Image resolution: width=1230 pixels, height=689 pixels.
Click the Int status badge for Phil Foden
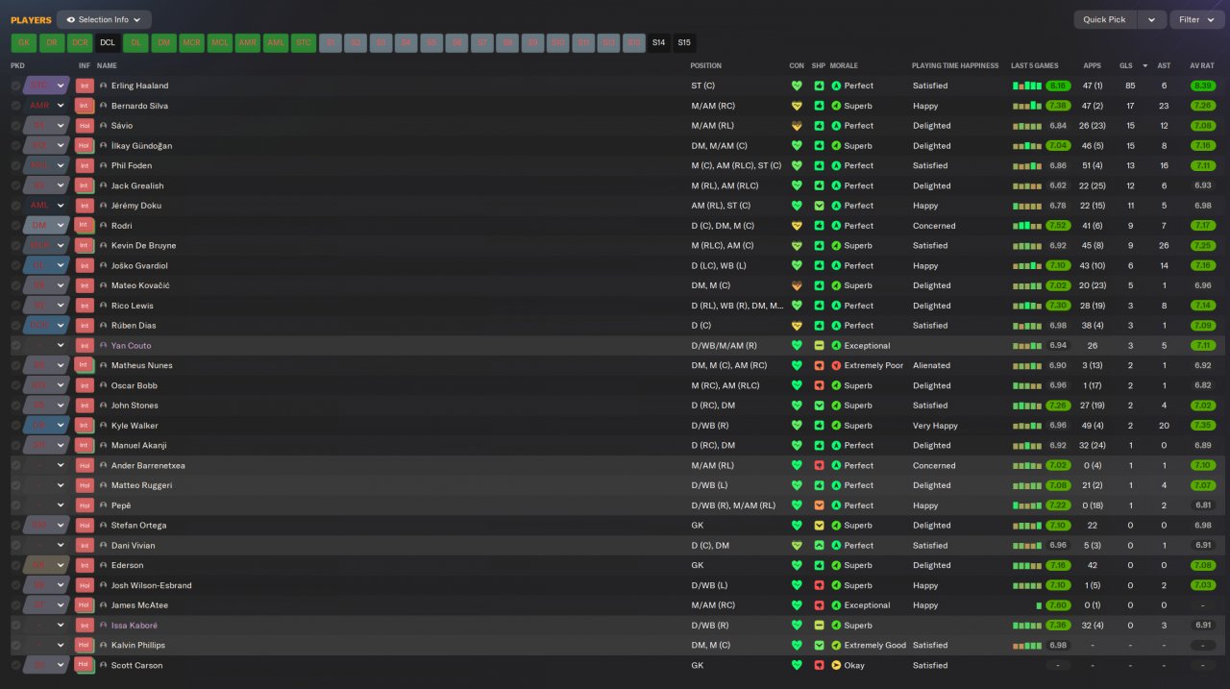pos(85,166)
